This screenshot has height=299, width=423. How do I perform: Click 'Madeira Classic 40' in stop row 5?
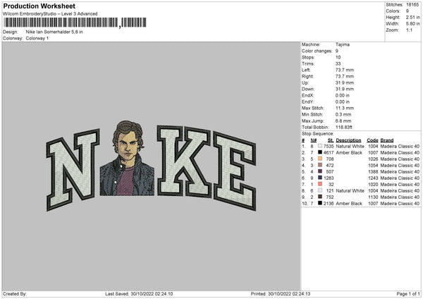pos(400,171)
